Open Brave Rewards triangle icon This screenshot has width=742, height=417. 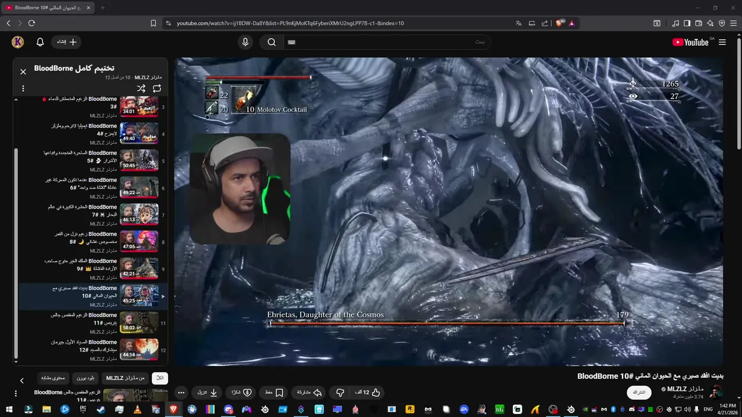coord(572,23)
